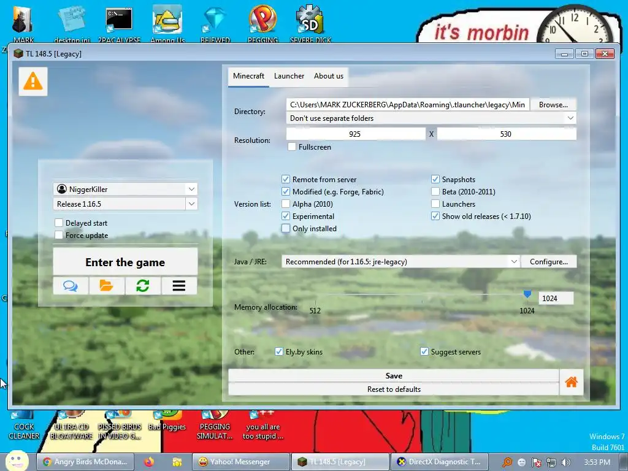Click the smiley face tray icon
This screenshot has width=628, height=471.
point(522,462)
